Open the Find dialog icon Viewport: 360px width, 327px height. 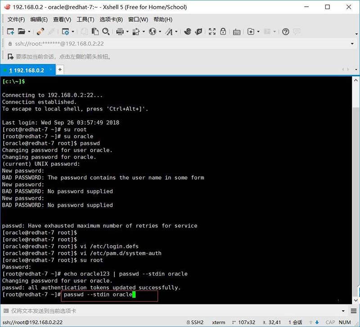tap(105, 32)
